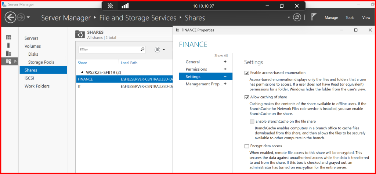
Task: Open the Tools menu
Action: 350,18
